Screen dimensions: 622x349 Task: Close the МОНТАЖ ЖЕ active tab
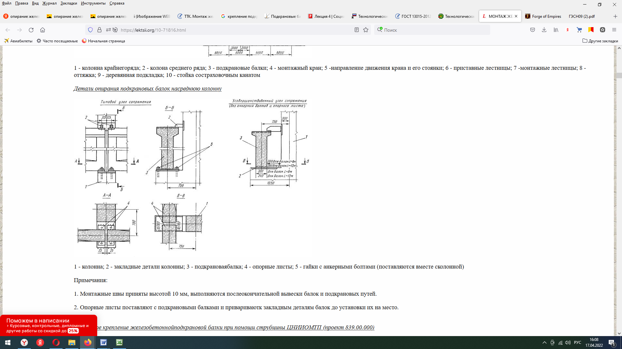pyautogui.click(x=516, y=16)
